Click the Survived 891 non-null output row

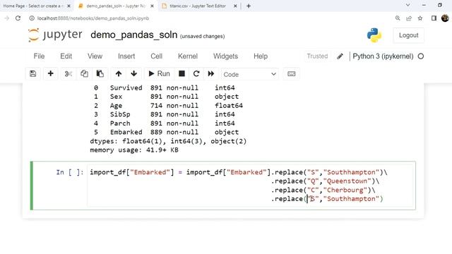point(165,87)
